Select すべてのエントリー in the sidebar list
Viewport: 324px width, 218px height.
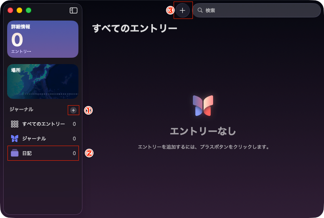point(44,124)
